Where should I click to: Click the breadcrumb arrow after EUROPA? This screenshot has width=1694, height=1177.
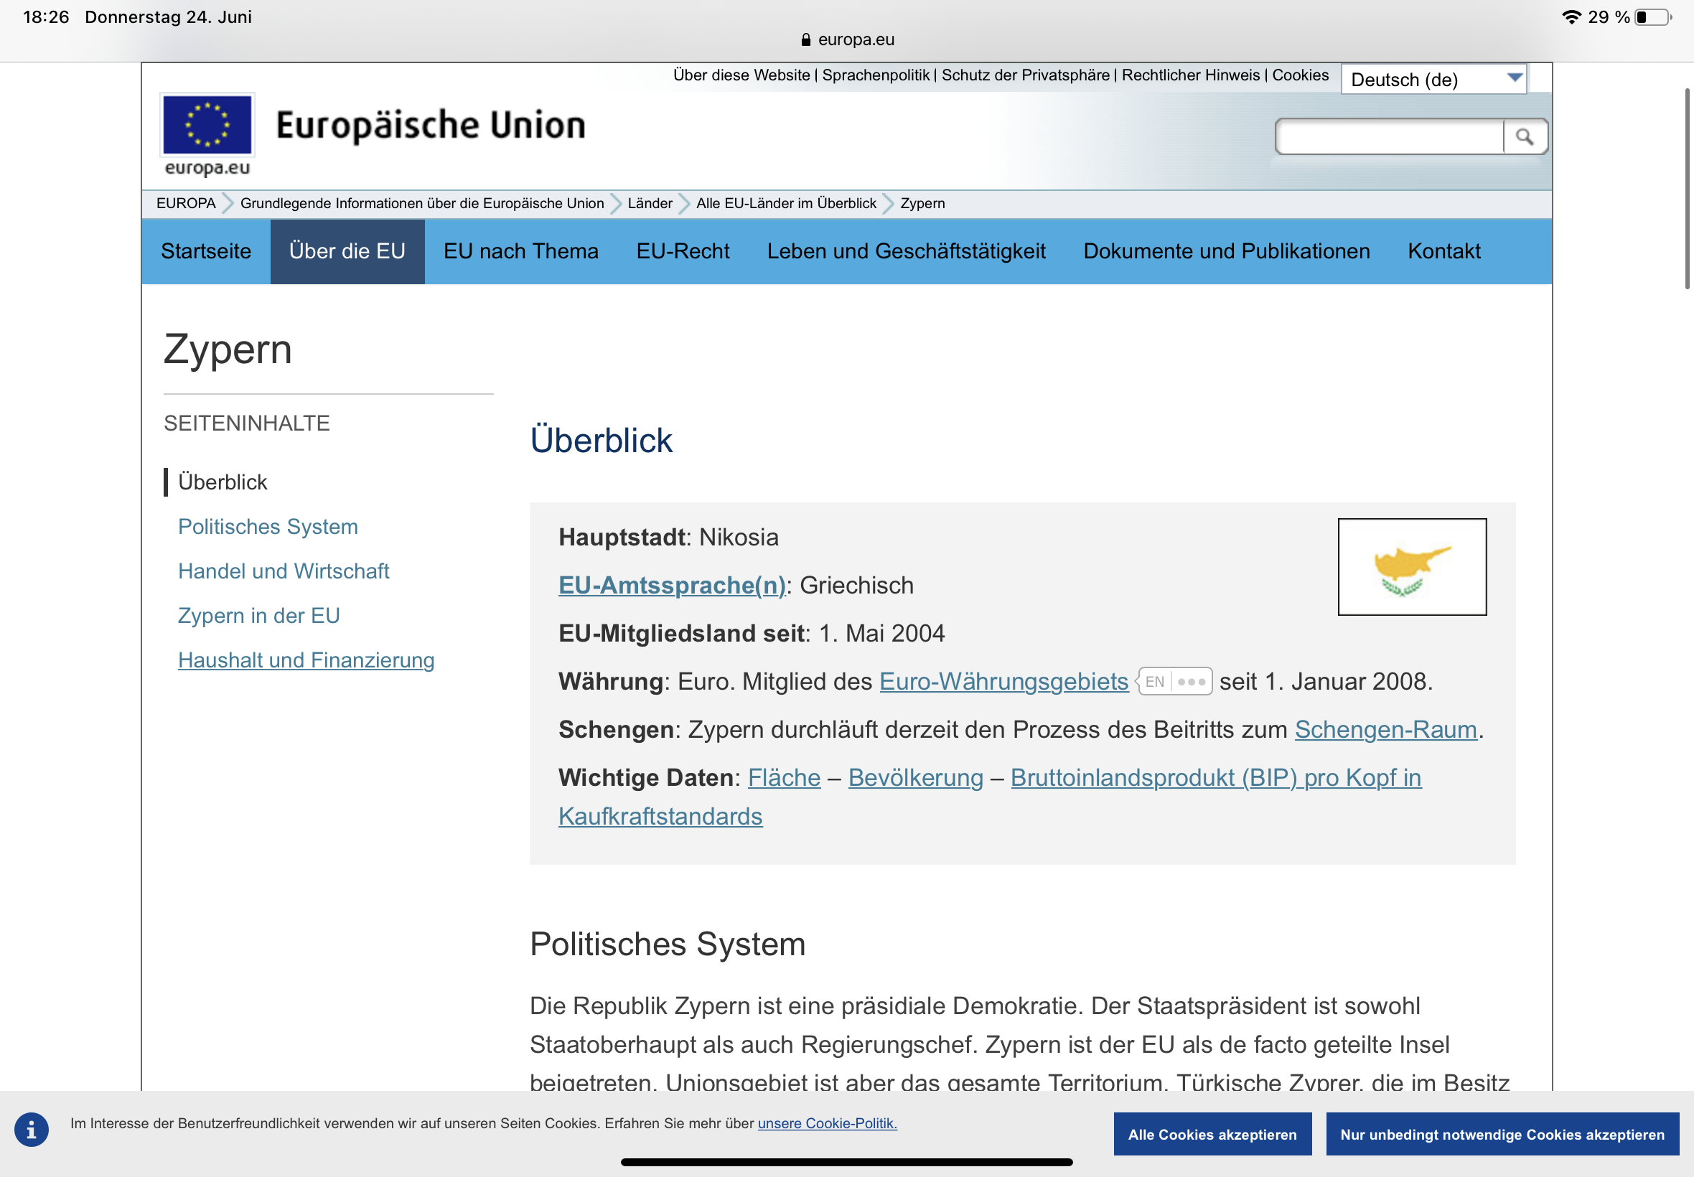(x=228, y=204)
